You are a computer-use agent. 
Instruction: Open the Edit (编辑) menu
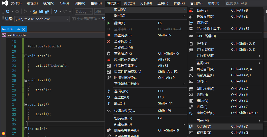coord(32,3)
